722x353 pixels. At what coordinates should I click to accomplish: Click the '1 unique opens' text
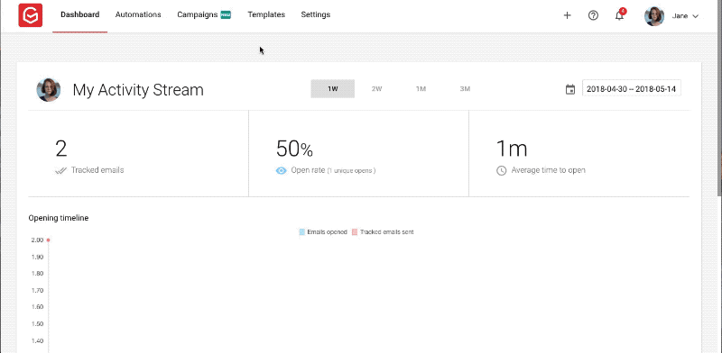click(x=351, y=171)
